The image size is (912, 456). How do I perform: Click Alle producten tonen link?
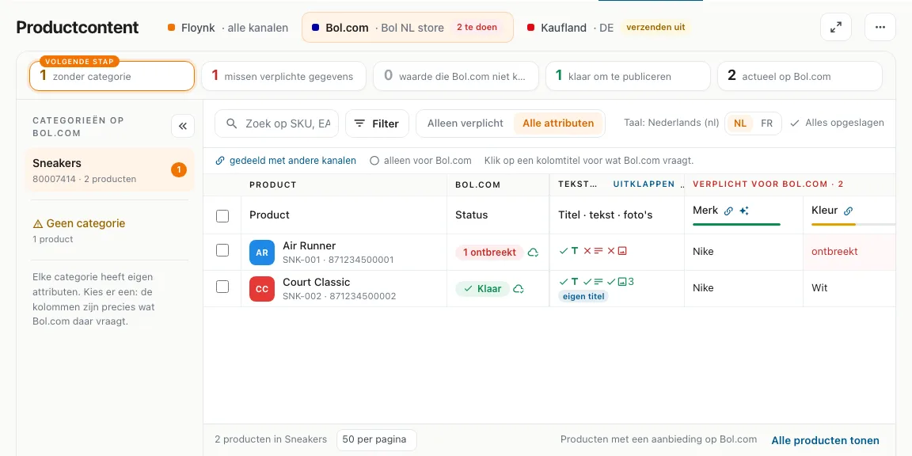826,440
